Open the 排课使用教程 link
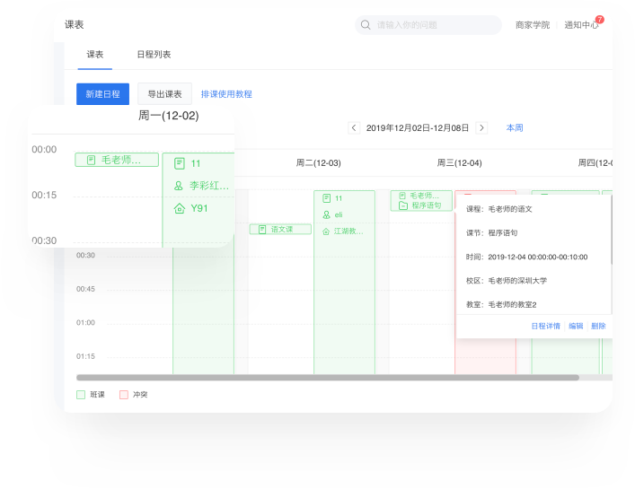 click(x=226, y=94)
